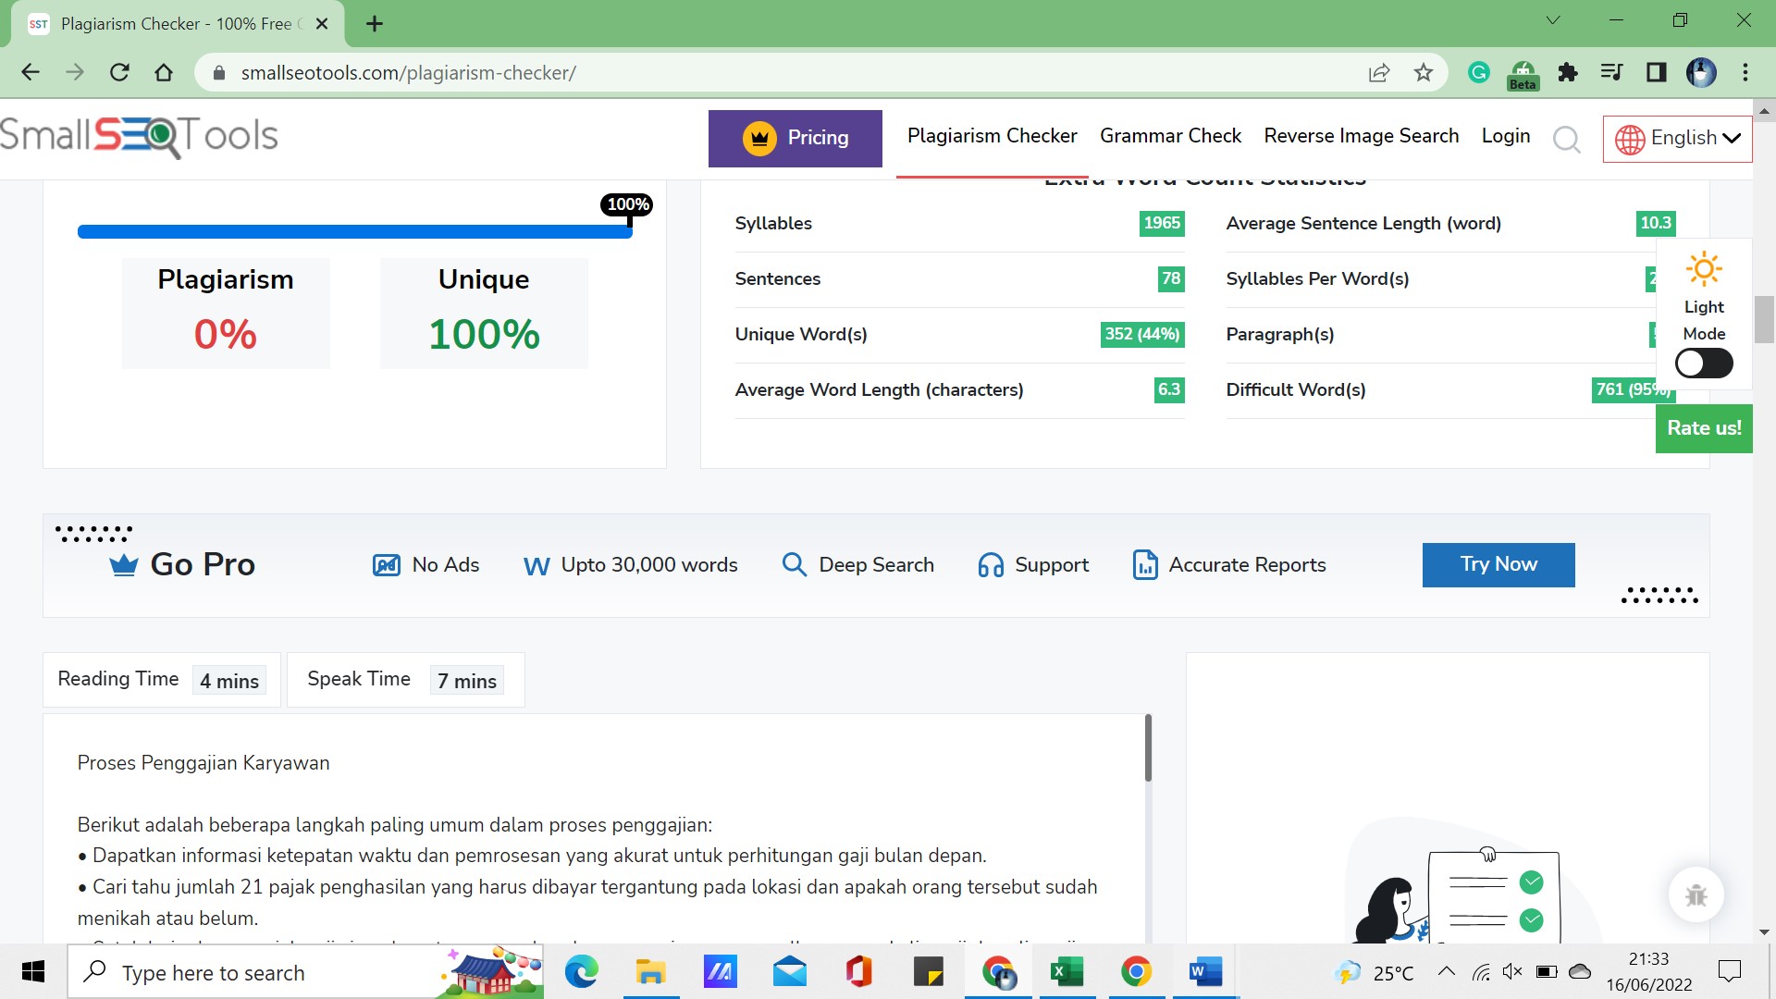The height and width of the screenshot is (999, 1776).
Task: Toggle the Light Mode switch
Action: pyautogui.click(x=1704, y=364)
